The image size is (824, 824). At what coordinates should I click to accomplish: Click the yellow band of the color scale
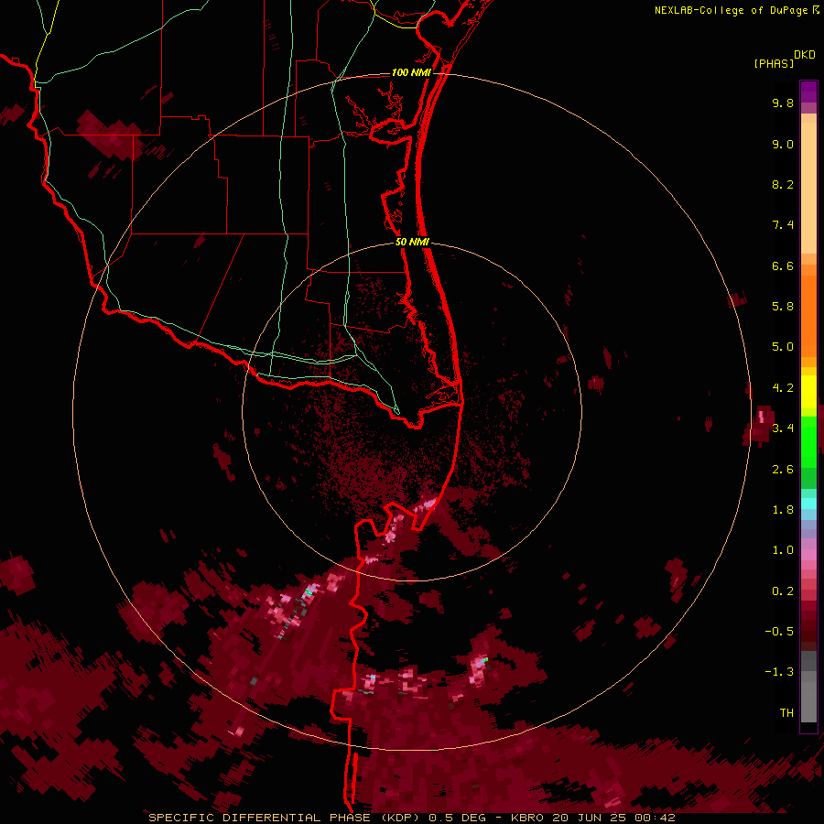click(x=808, y=392)
